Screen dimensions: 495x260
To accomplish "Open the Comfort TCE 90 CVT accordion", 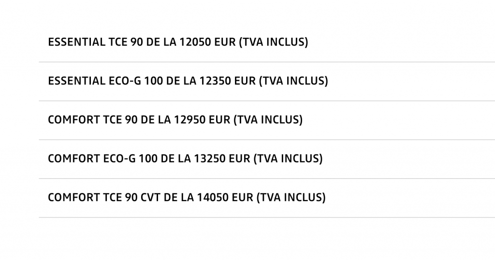I will (x=187, y=198).
